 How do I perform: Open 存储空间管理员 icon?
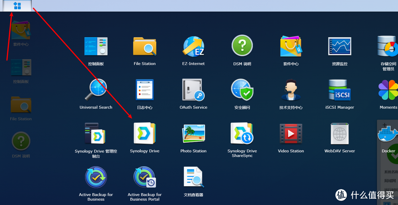[x=388, y=46]
